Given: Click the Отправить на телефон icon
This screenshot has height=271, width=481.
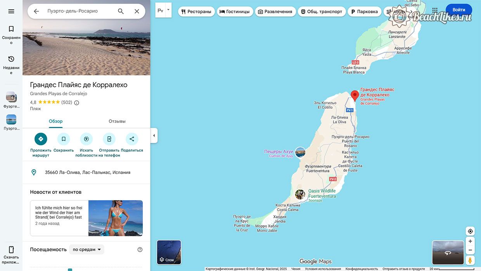Looking at the screenshot, I should coord(109,139).
